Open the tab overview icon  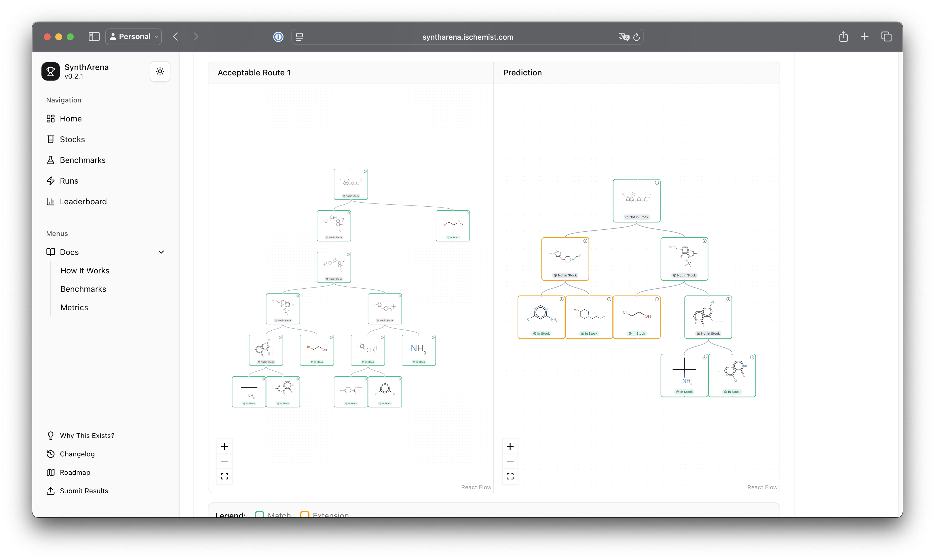[x=886, y=37]
